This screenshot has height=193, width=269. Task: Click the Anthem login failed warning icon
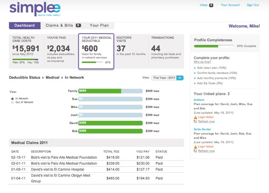tap(195, 117)
